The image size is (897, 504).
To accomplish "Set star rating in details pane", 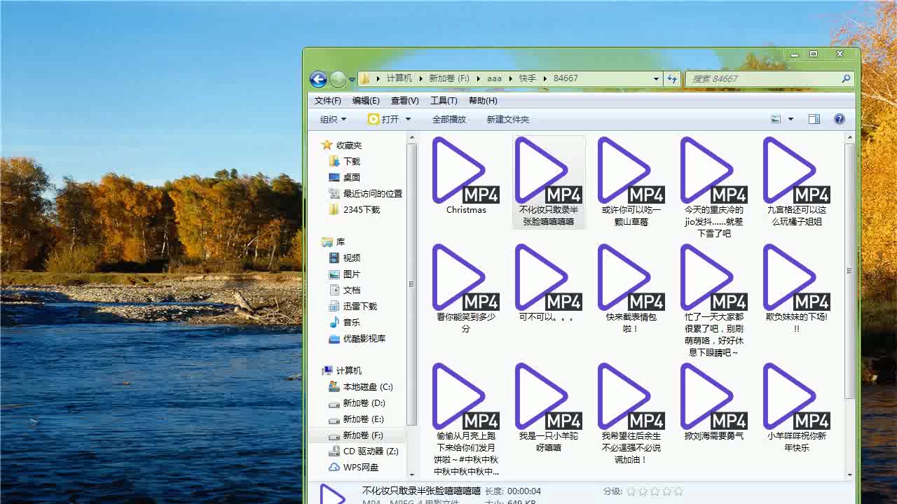I will pos(655,491).
